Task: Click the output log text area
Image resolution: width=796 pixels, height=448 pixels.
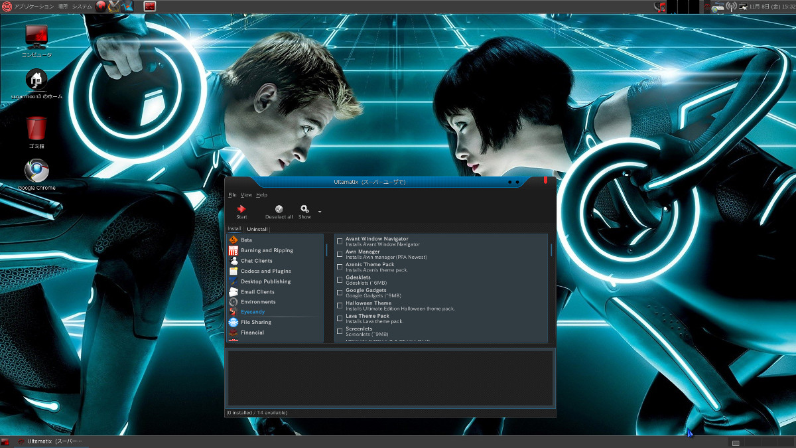Action: (x=391, y=378)
